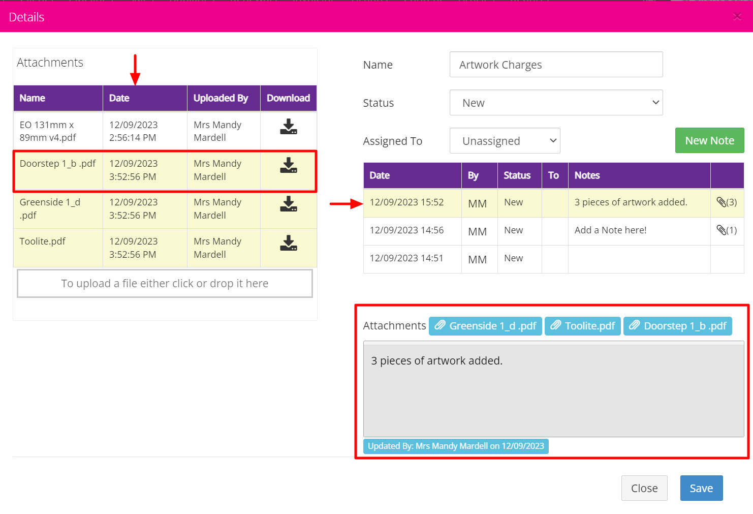Click the Download column header

tap(288, 98)
